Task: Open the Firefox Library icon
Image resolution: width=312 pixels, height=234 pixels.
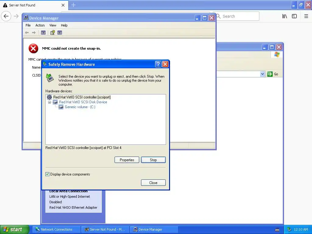Action: (285, 16)
